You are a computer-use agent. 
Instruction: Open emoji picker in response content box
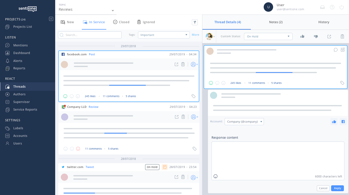pos(215,176)
